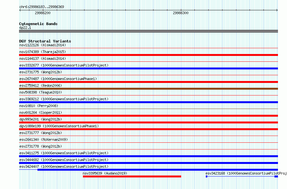Click the short red bar under nsv3395639
Viewport: 287px width, 189px height.
coord(132,176)
